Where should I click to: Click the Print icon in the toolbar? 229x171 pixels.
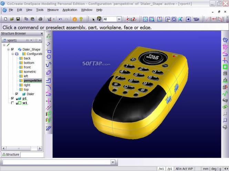tap(40, 19)
